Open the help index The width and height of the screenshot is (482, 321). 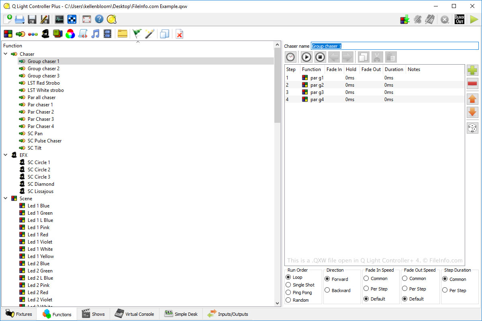click(x=99, y=19)
